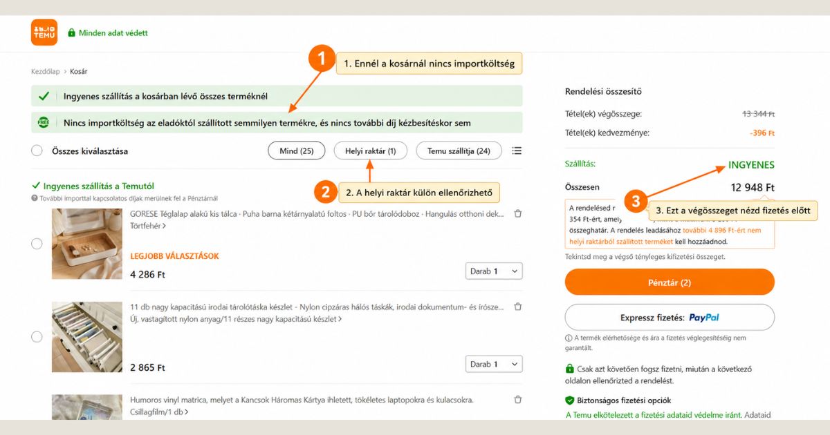This screenshot has width=830, height=435.
Task: Delete the GORESE tray item via trash icon
Action: coord(517,214)
